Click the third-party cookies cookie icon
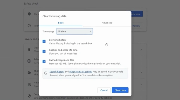The width and height of the screenshot is (180, 100). [29, 73]
